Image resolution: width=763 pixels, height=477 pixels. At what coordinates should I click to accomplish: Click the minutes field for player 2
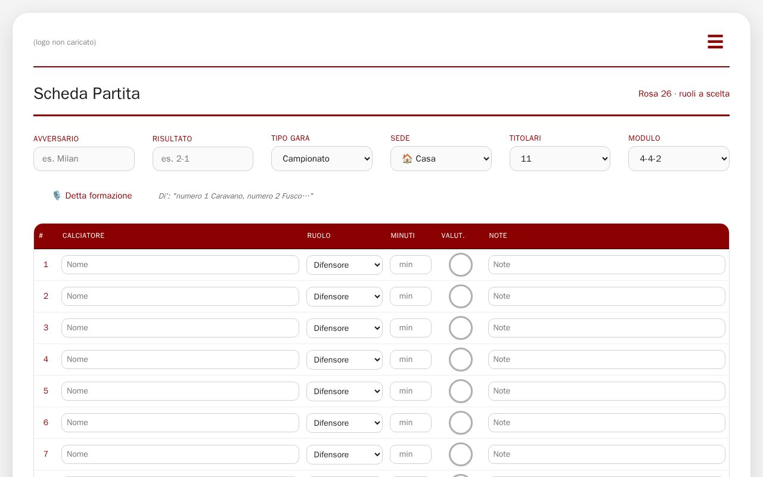[x=411, y=296]
